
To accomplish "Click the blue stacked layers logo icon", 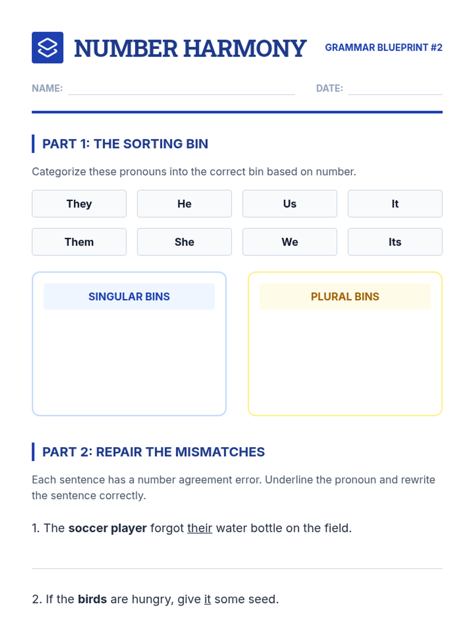I will tap(47, 47).
